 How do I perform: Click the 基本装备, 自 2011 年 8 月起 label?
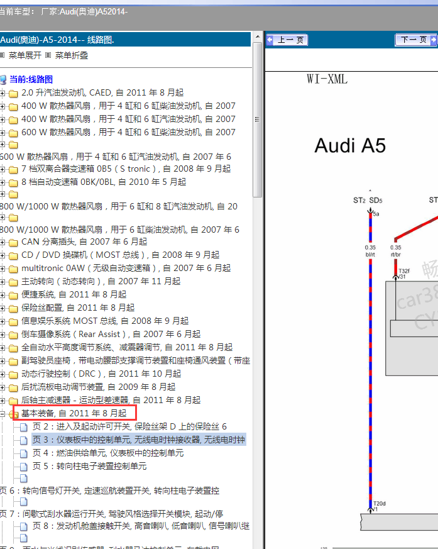(x=74, y=413)
